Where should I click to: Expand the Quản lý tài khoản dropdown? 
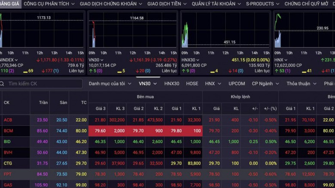point(216,4)
